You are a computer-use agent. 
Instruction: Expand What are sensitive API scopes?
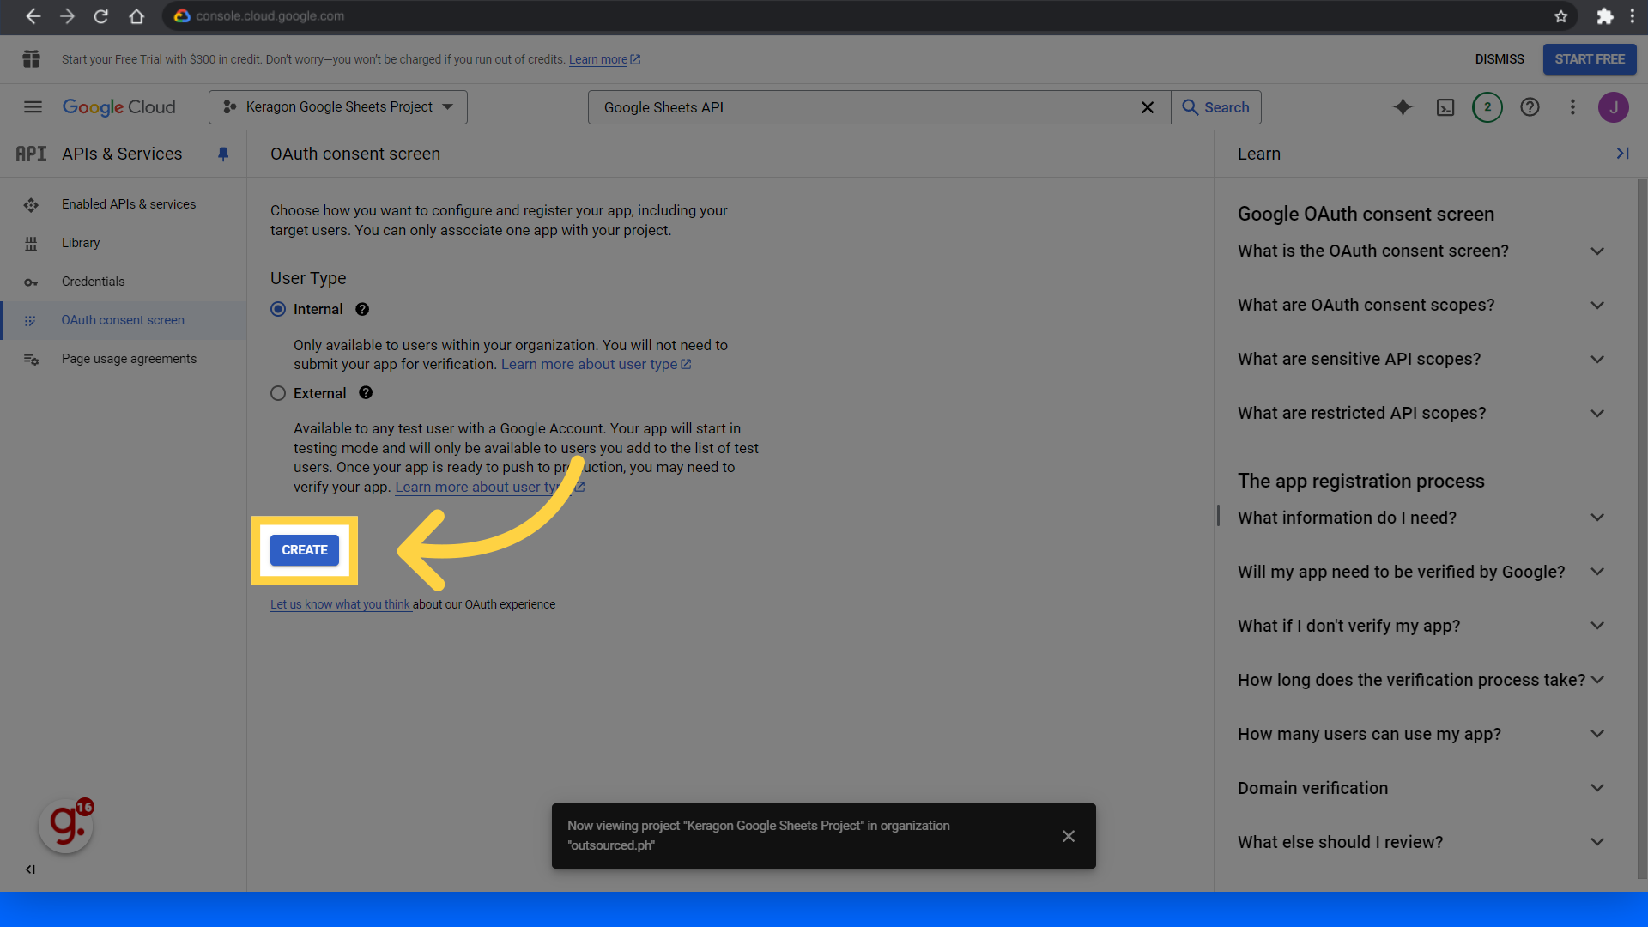click(x=1421, y=360)
